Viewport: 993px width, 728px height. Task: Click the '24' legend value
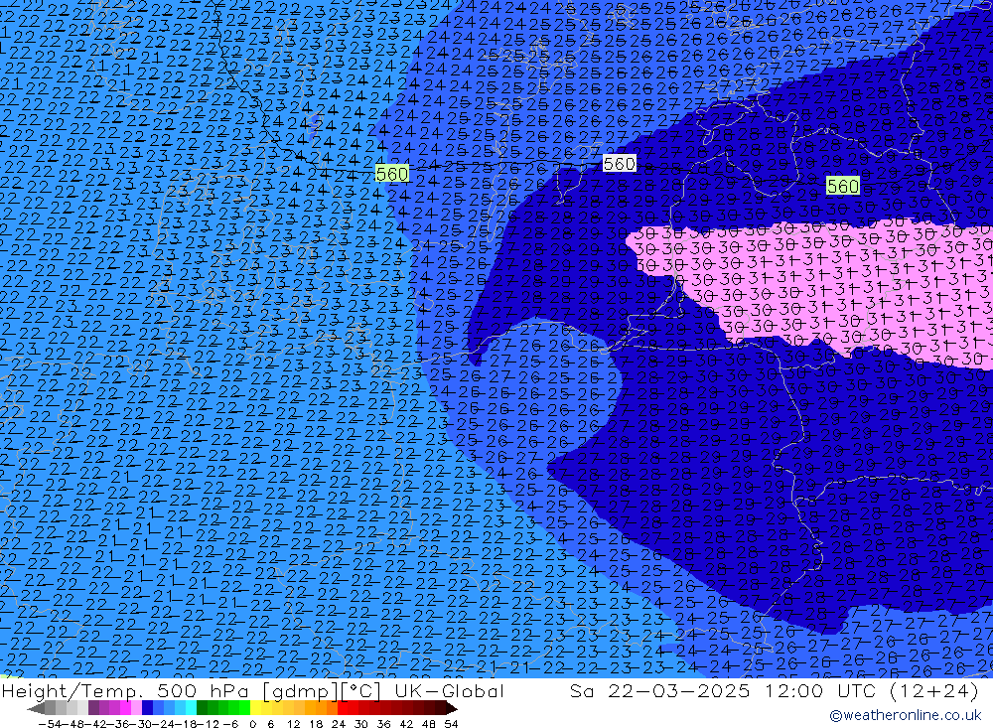click(x=339, y=724)
